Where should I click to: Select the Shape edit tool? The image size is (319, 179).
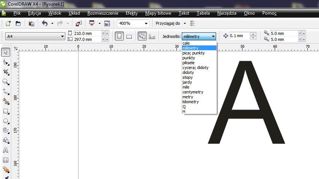pyautogui.click(x=6, y=62)
